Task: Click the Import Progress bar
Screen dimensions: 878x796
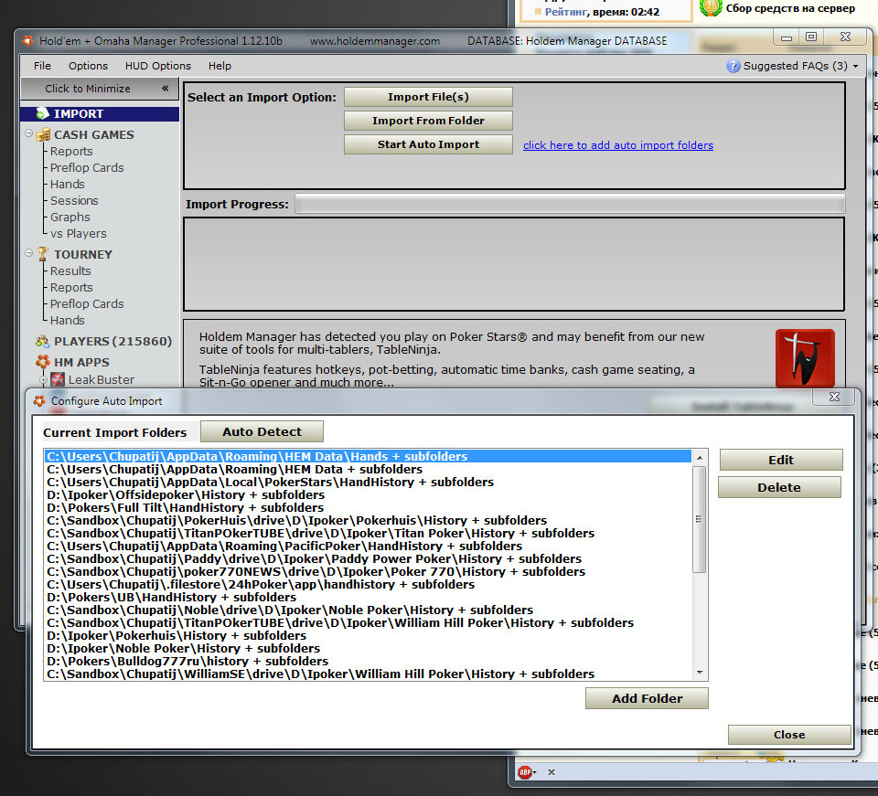Action: (x=570, y=204)
